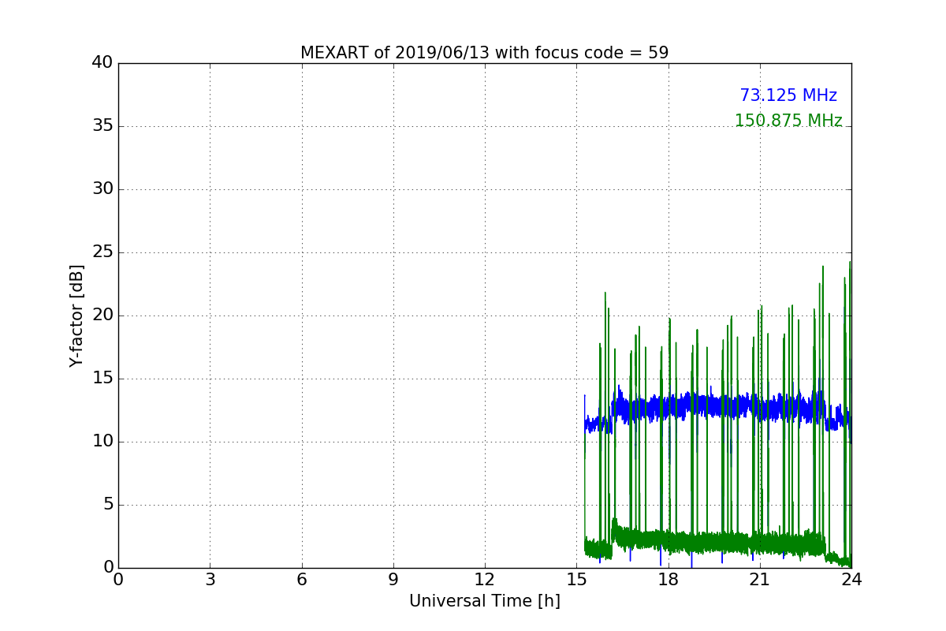Click y-axis tick label 20
This screenshot has width=946, height=631.
pos(102,315)
